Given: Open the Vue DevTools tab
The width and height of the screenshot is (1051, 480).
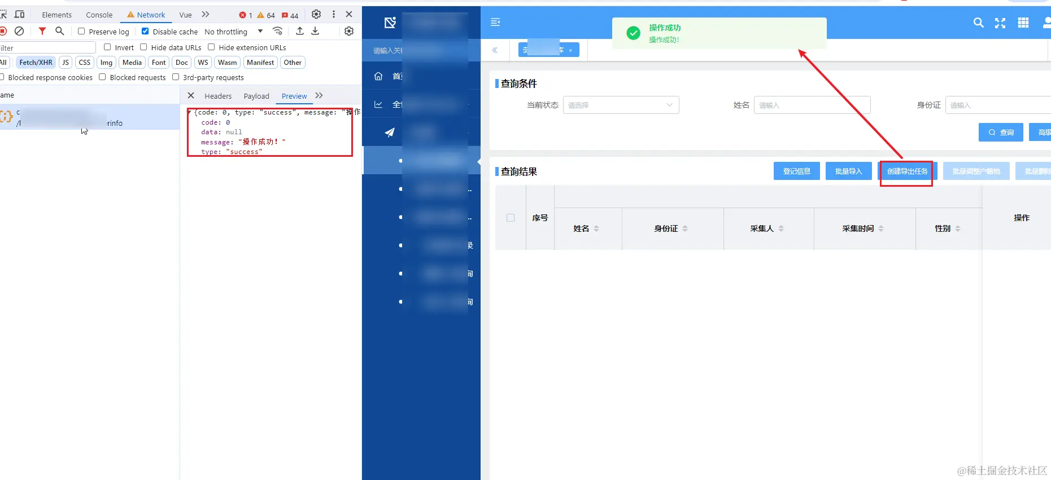Looking at the screenshot, I should tap(185, 15).
